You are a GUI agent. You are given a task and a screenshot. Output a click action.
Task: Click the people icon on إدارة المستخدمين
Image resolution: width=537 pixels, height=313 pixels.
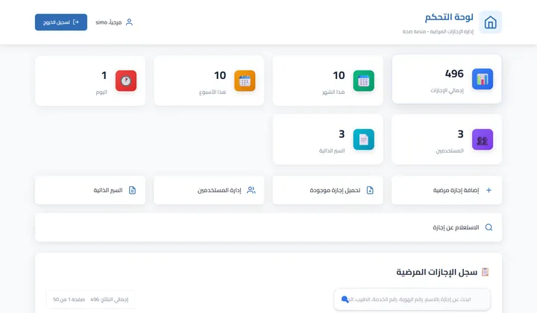251,190
